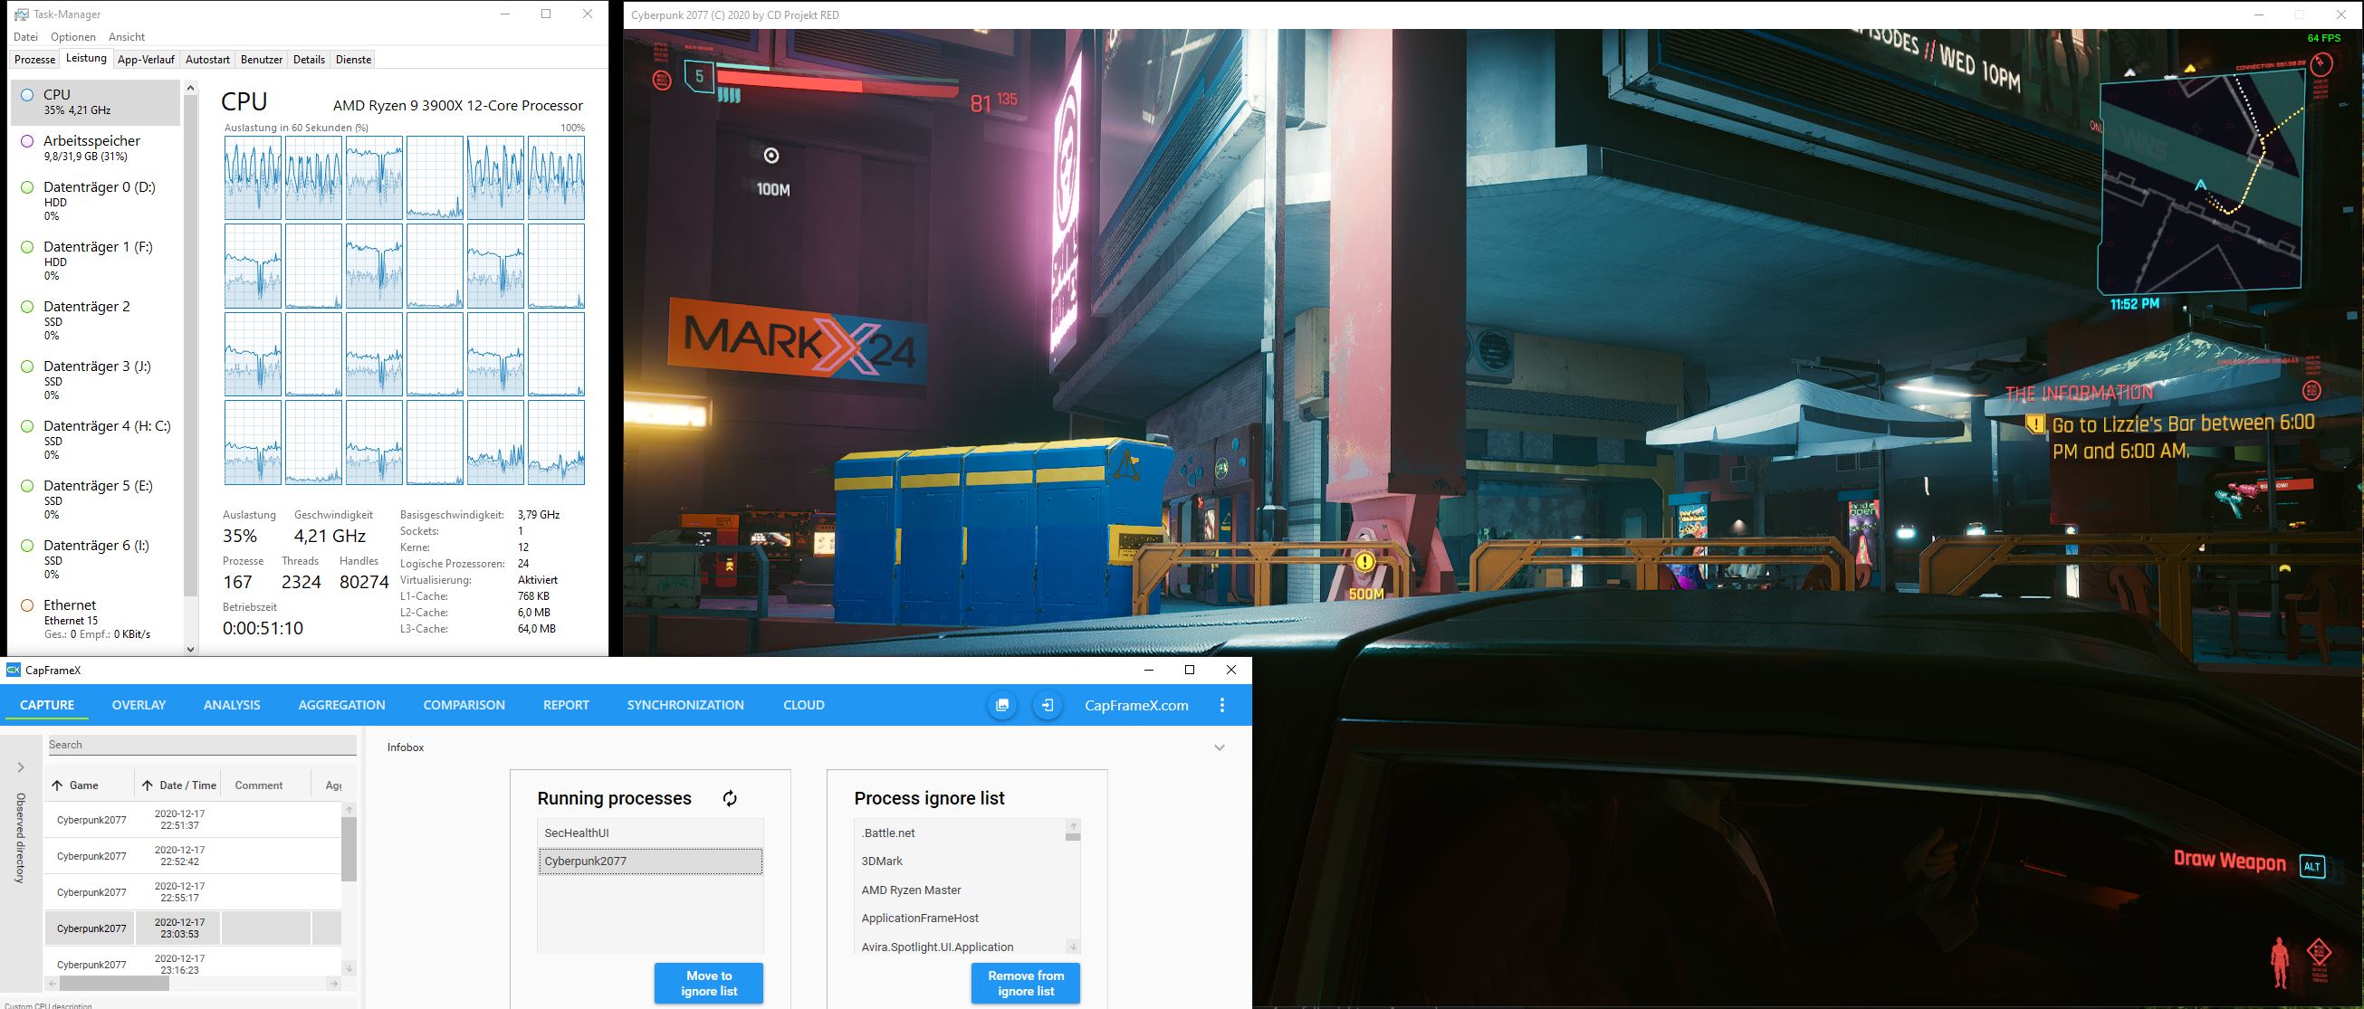Open the three-dot options menu in CapFrameX

click(1221, 705)
